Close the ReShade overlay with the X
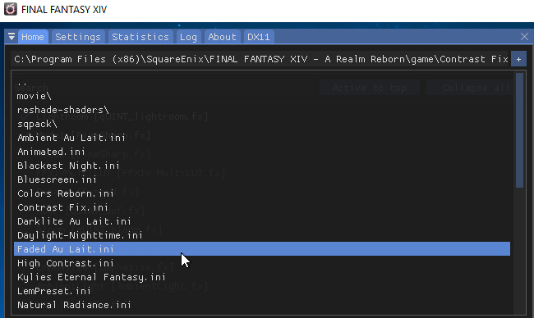534x318 pixels. [x=524, y=36]
